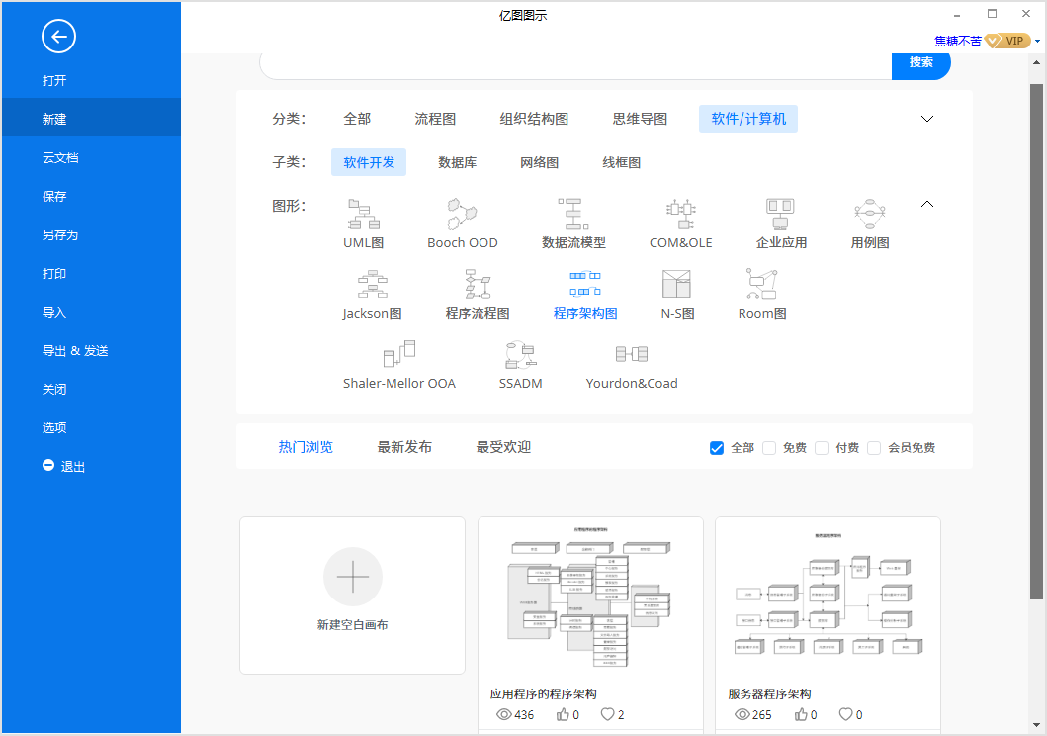The width and height of the screenshot is (1047, 736).
Task: Choose the N-S图 shape icon
Action: pyautogui.click(x=676, y=284)
